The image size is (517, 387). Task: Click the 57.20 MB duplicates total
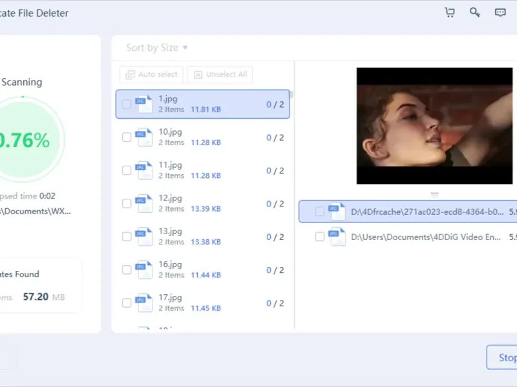43,297
